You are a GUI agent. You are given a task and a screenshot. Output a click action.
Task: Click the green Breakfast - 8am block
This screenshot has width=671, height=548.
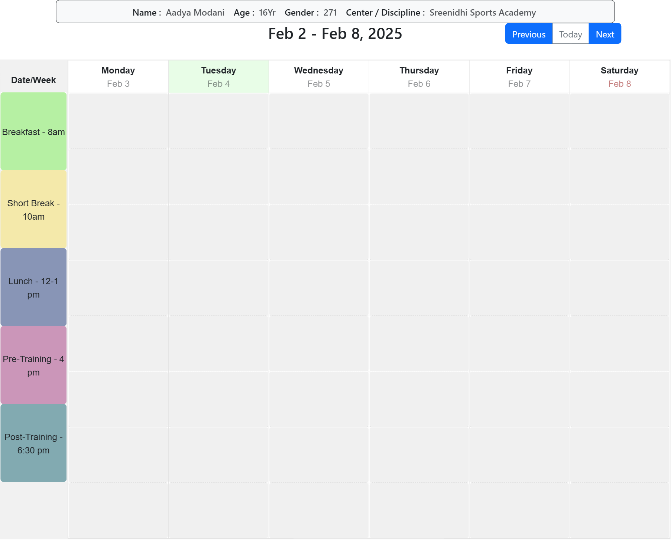click(x=33, y=132)
